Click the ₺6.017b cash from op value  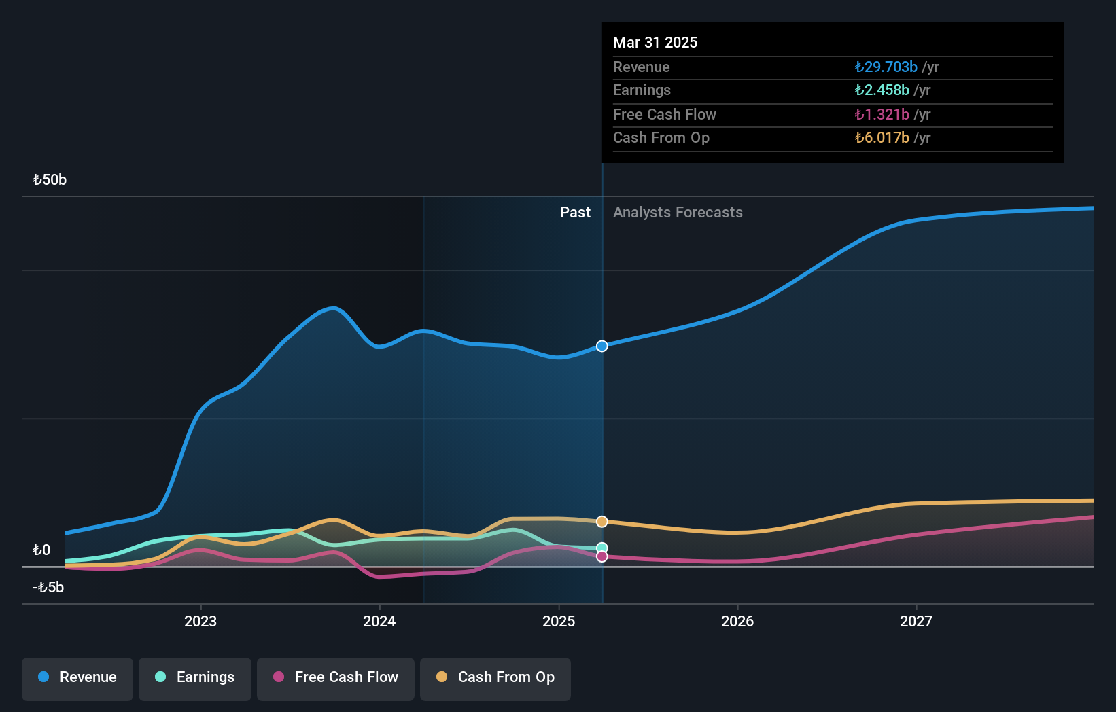tap(882, 138)
